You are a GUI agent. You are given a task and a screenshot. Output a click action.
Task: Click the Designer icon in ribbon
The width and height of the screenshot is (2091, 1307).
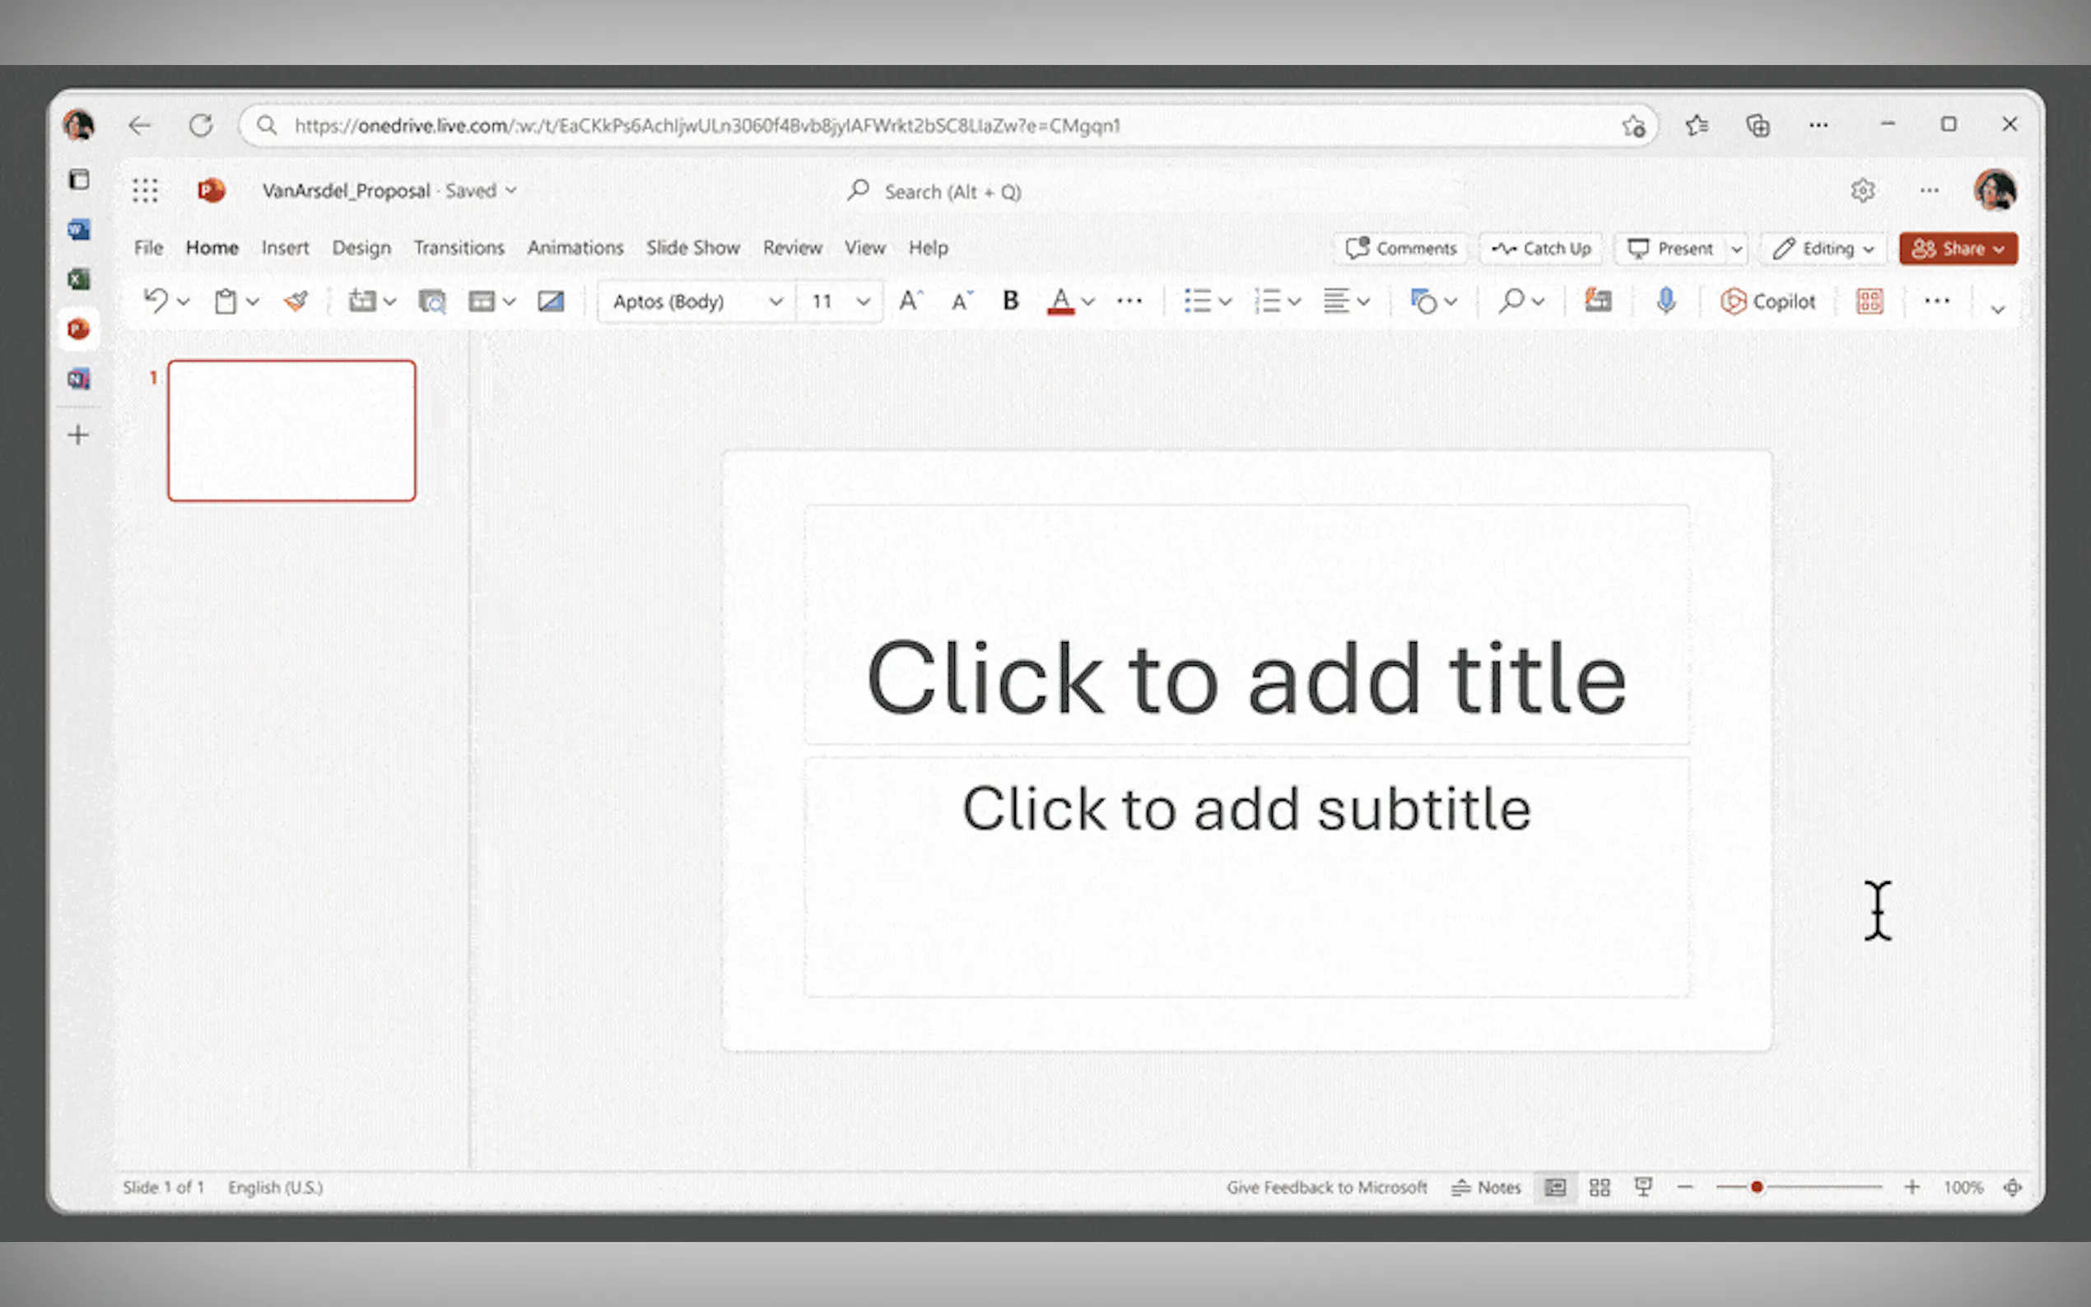tap(1597, 300)
